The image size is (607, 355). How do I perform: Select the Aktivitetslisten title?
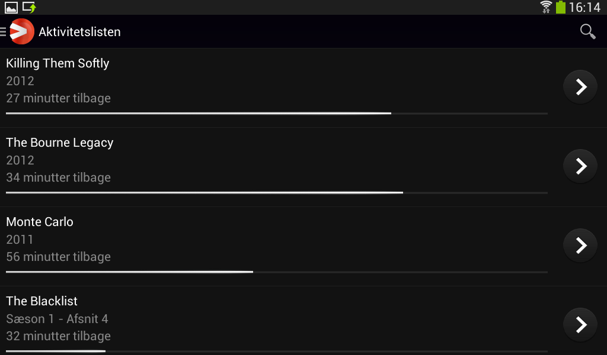click(x=79, y=32)
